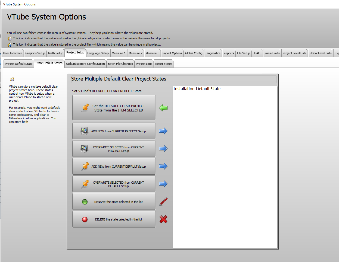Switch to Measure 3 tab
The width and height of the screenshot is (339, 262).
coord(152,53)
